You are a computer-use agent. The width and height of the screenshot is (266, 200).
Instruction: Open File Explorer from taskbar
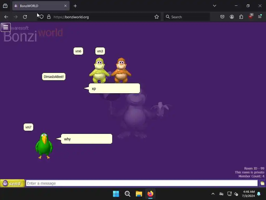point(139,194)
